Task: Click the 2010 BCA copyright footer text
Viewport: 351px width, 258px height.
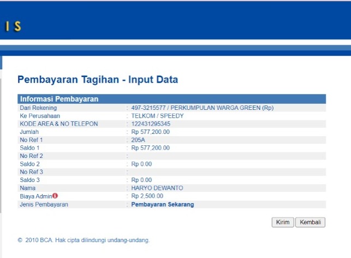Action: (84, 240)
